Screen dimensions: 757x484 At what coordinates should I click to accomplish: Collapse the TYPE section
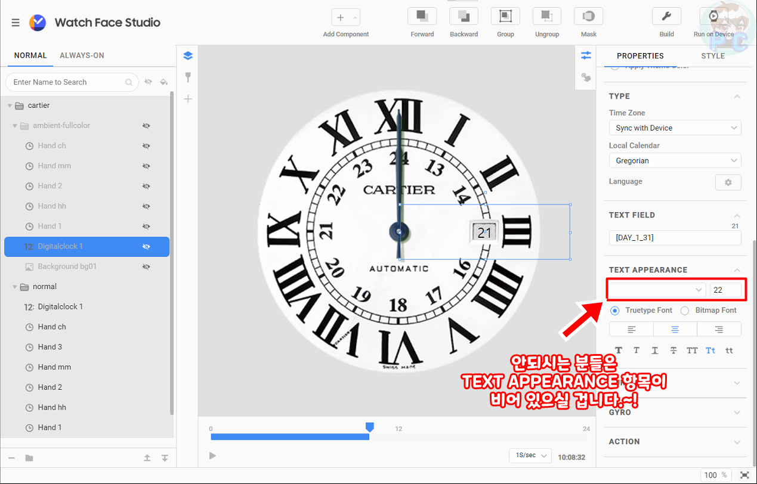pyautogui.click(x=737, y=97)
